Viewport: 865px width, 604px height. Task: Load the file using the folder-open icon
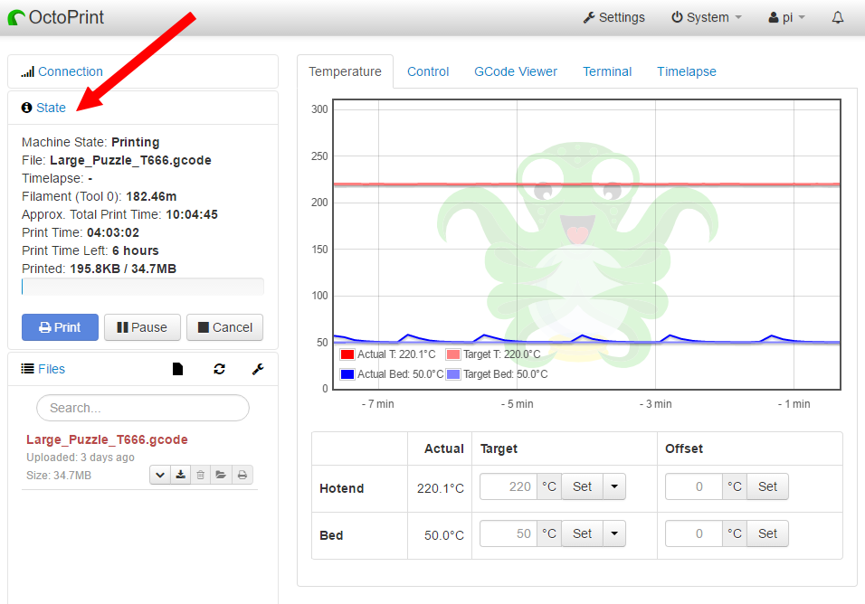pyautogui.click(x=222, y=475)
